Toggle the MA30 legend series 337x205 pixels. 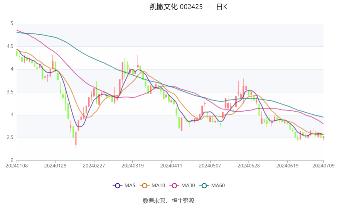[x=182, y=185]
